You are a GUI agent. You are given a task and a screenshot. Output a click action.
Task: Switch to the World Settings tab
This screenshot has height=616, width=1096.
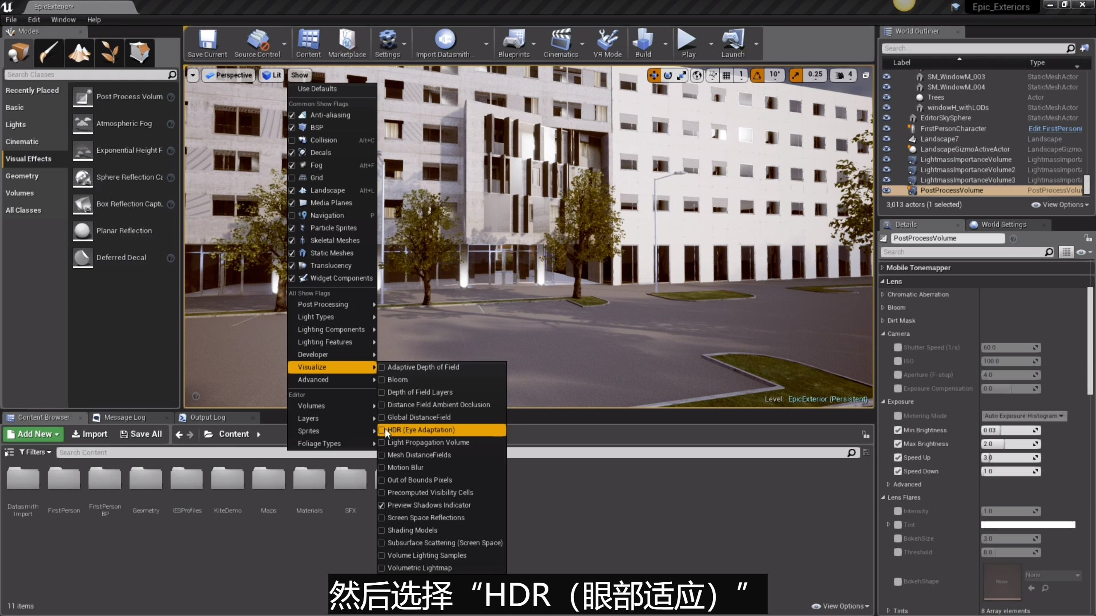coord(1003,225)
